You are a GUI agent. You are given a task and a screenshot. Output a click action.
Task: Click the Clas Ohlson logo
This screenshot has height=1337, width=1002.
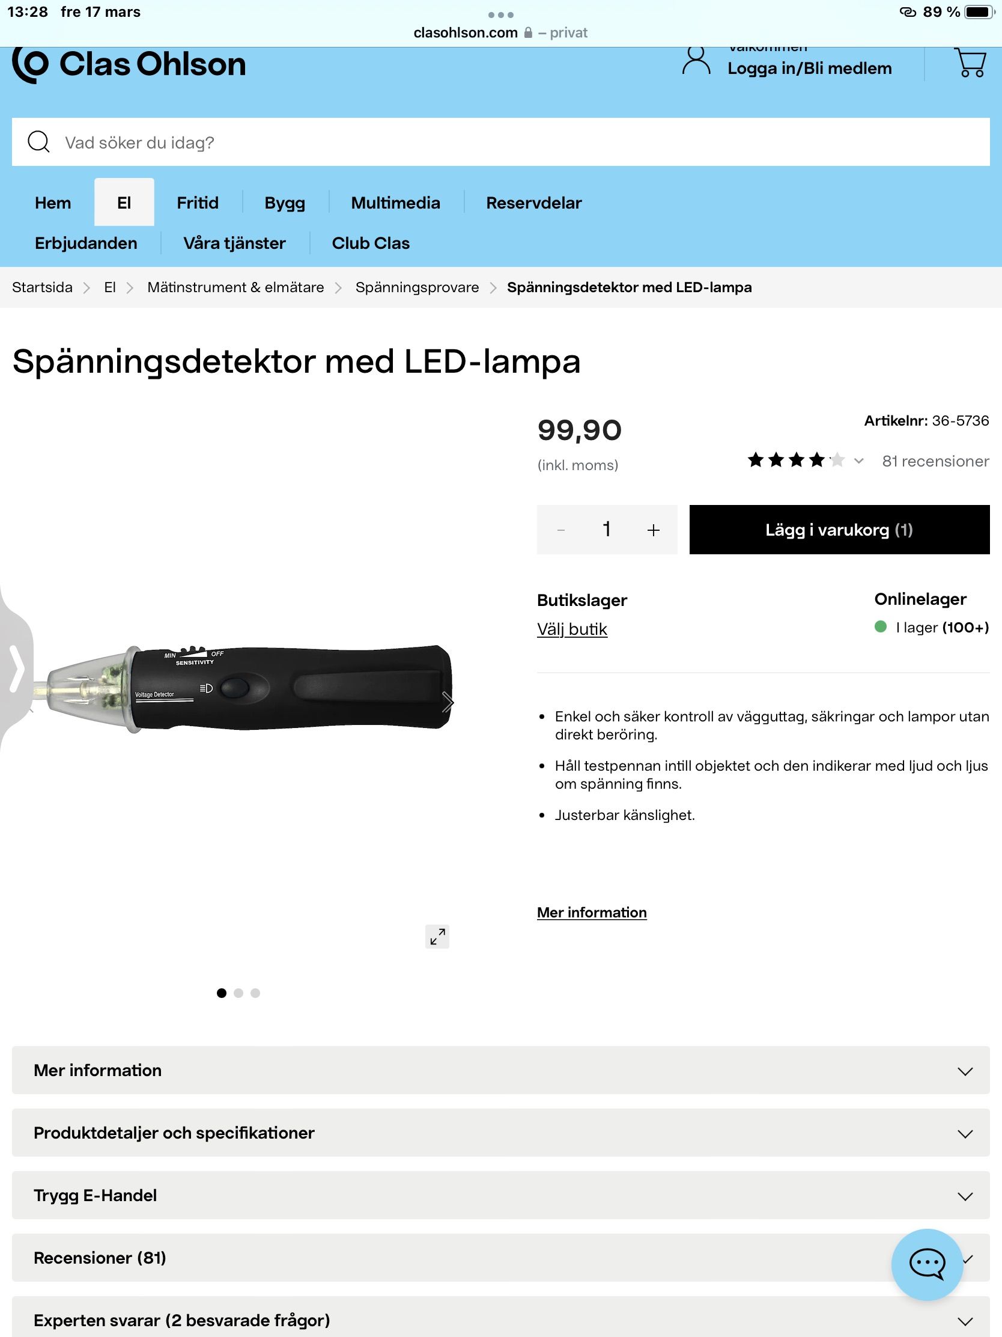point(129,64)
